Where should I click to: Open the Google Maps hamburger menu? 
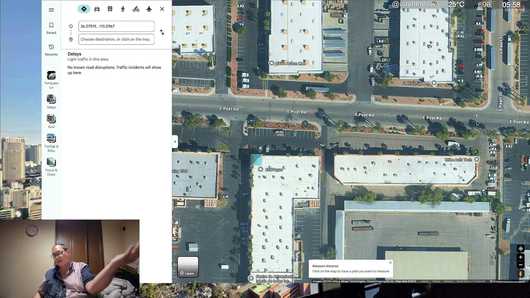click(51, 10)
